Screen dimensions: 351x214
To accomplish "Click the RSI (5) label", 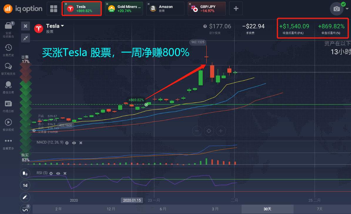I will pos(42,173).
